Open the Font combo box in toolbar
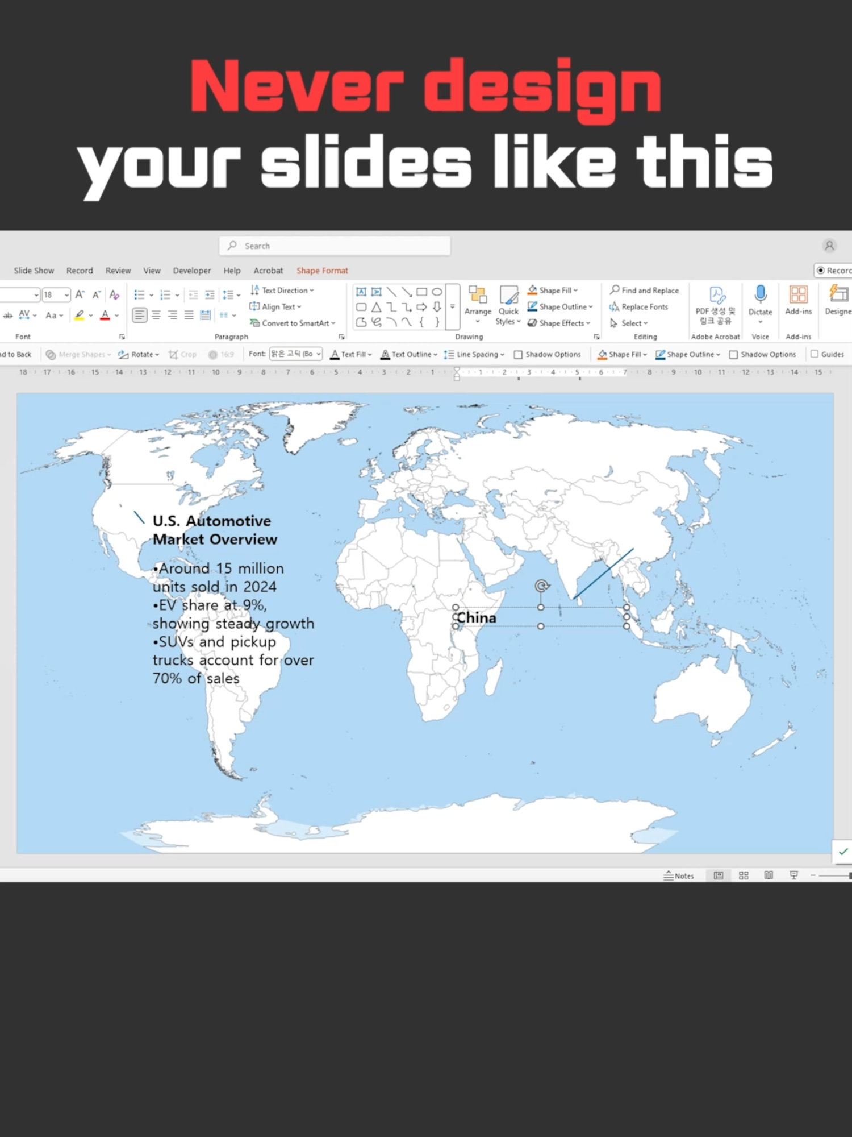The width and height of the screenshot is (852, 1137). 296,354
